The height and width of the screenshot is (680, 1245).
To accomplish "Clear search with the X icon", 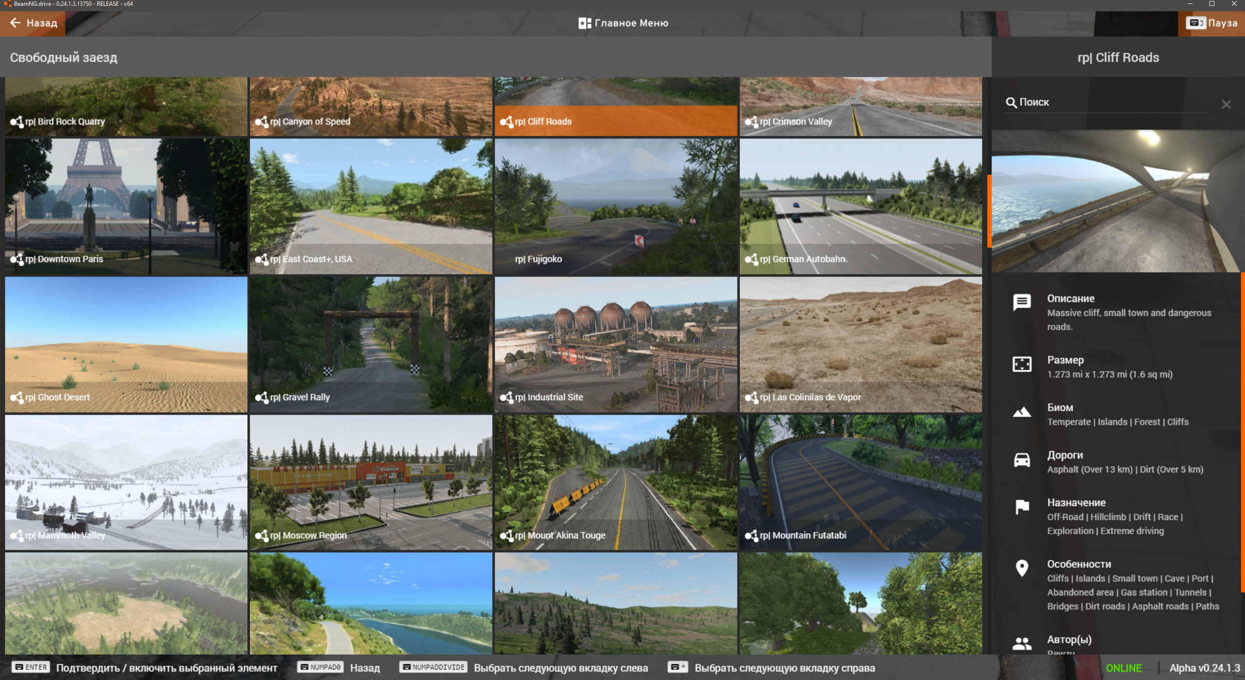I will [x=1226, y=104].
